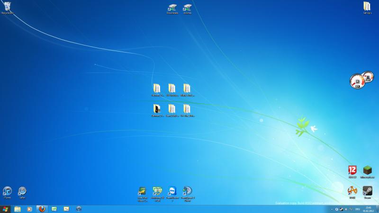Click the iTunes taskbar button
This screenshot has height=213, width=379.
click(79, 209)
